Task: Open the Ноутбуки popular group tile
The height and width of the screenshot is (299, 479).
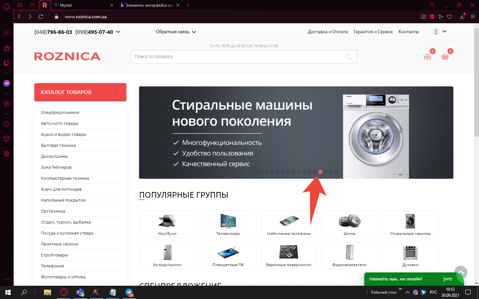Action: tap(167, 224)
